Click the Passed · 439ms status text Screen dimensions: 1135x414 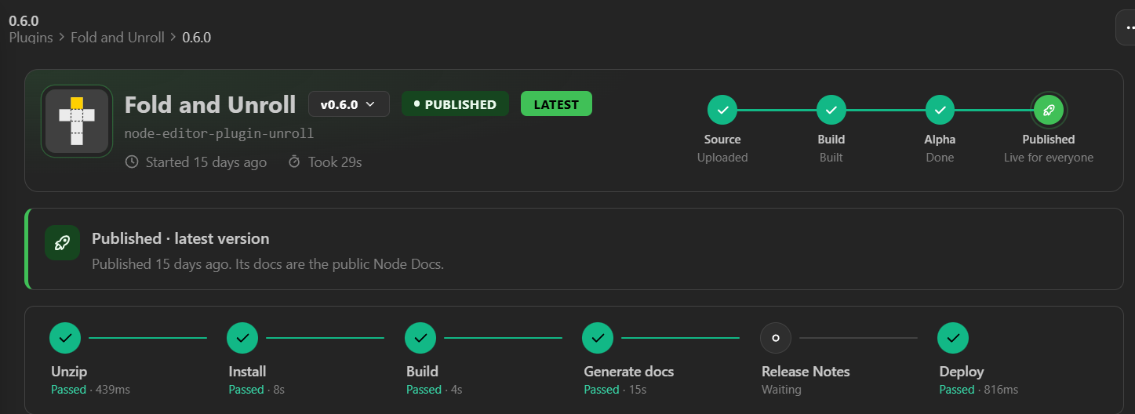(x=90, y=390)
